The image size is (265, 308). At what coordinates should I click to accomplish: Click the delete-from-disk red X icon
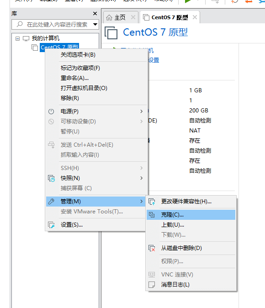coord(152,248)
